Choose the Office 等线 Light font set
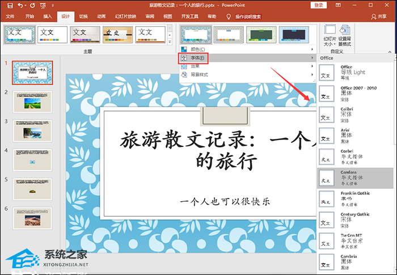 [x=355, y=73]
